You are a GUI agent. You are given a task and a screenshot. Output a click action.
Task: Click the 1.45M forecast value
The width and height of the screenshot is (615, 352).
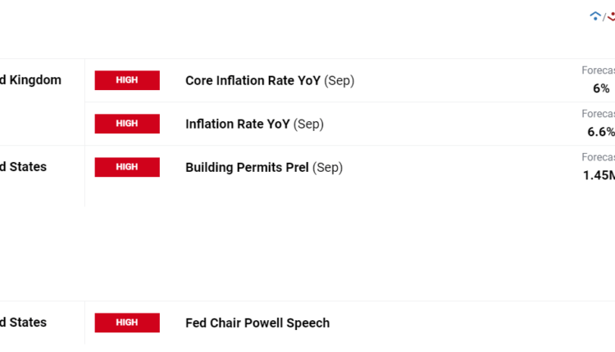[x=599, y=175]
